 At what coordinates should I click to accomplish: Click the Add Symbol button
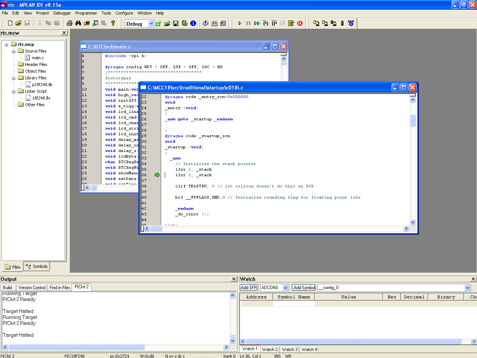[x=304, y=288]
